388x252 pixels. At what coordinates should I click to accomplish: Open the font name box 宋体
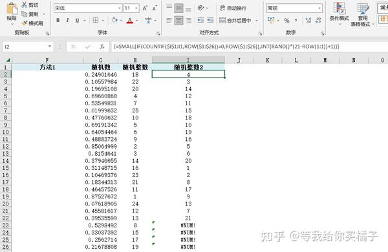[x=88, y=8]
